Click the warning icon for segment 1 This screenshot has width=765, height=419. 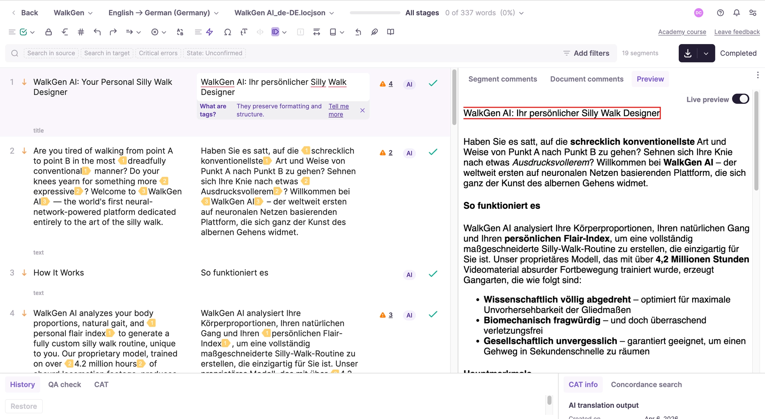(x=382, y=84)
